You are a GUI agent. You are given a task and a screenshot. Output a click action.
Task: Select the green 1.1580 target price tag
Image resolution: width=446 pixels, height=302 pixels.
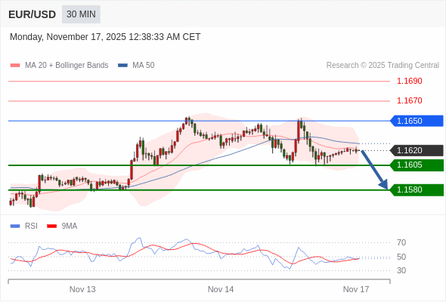[417, 190]
